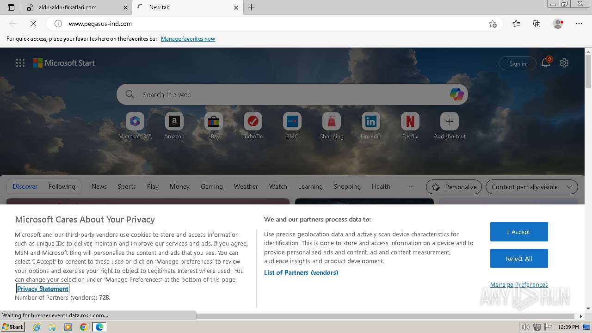Open notifications bell
Viewport: 592px width, 333px height.
click(x=546, y=63)
